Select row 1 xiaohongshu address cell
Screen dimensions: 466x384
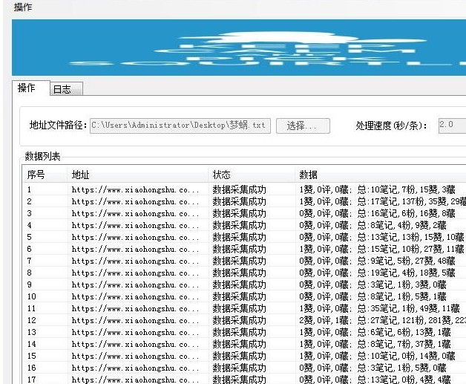point(135,189)
